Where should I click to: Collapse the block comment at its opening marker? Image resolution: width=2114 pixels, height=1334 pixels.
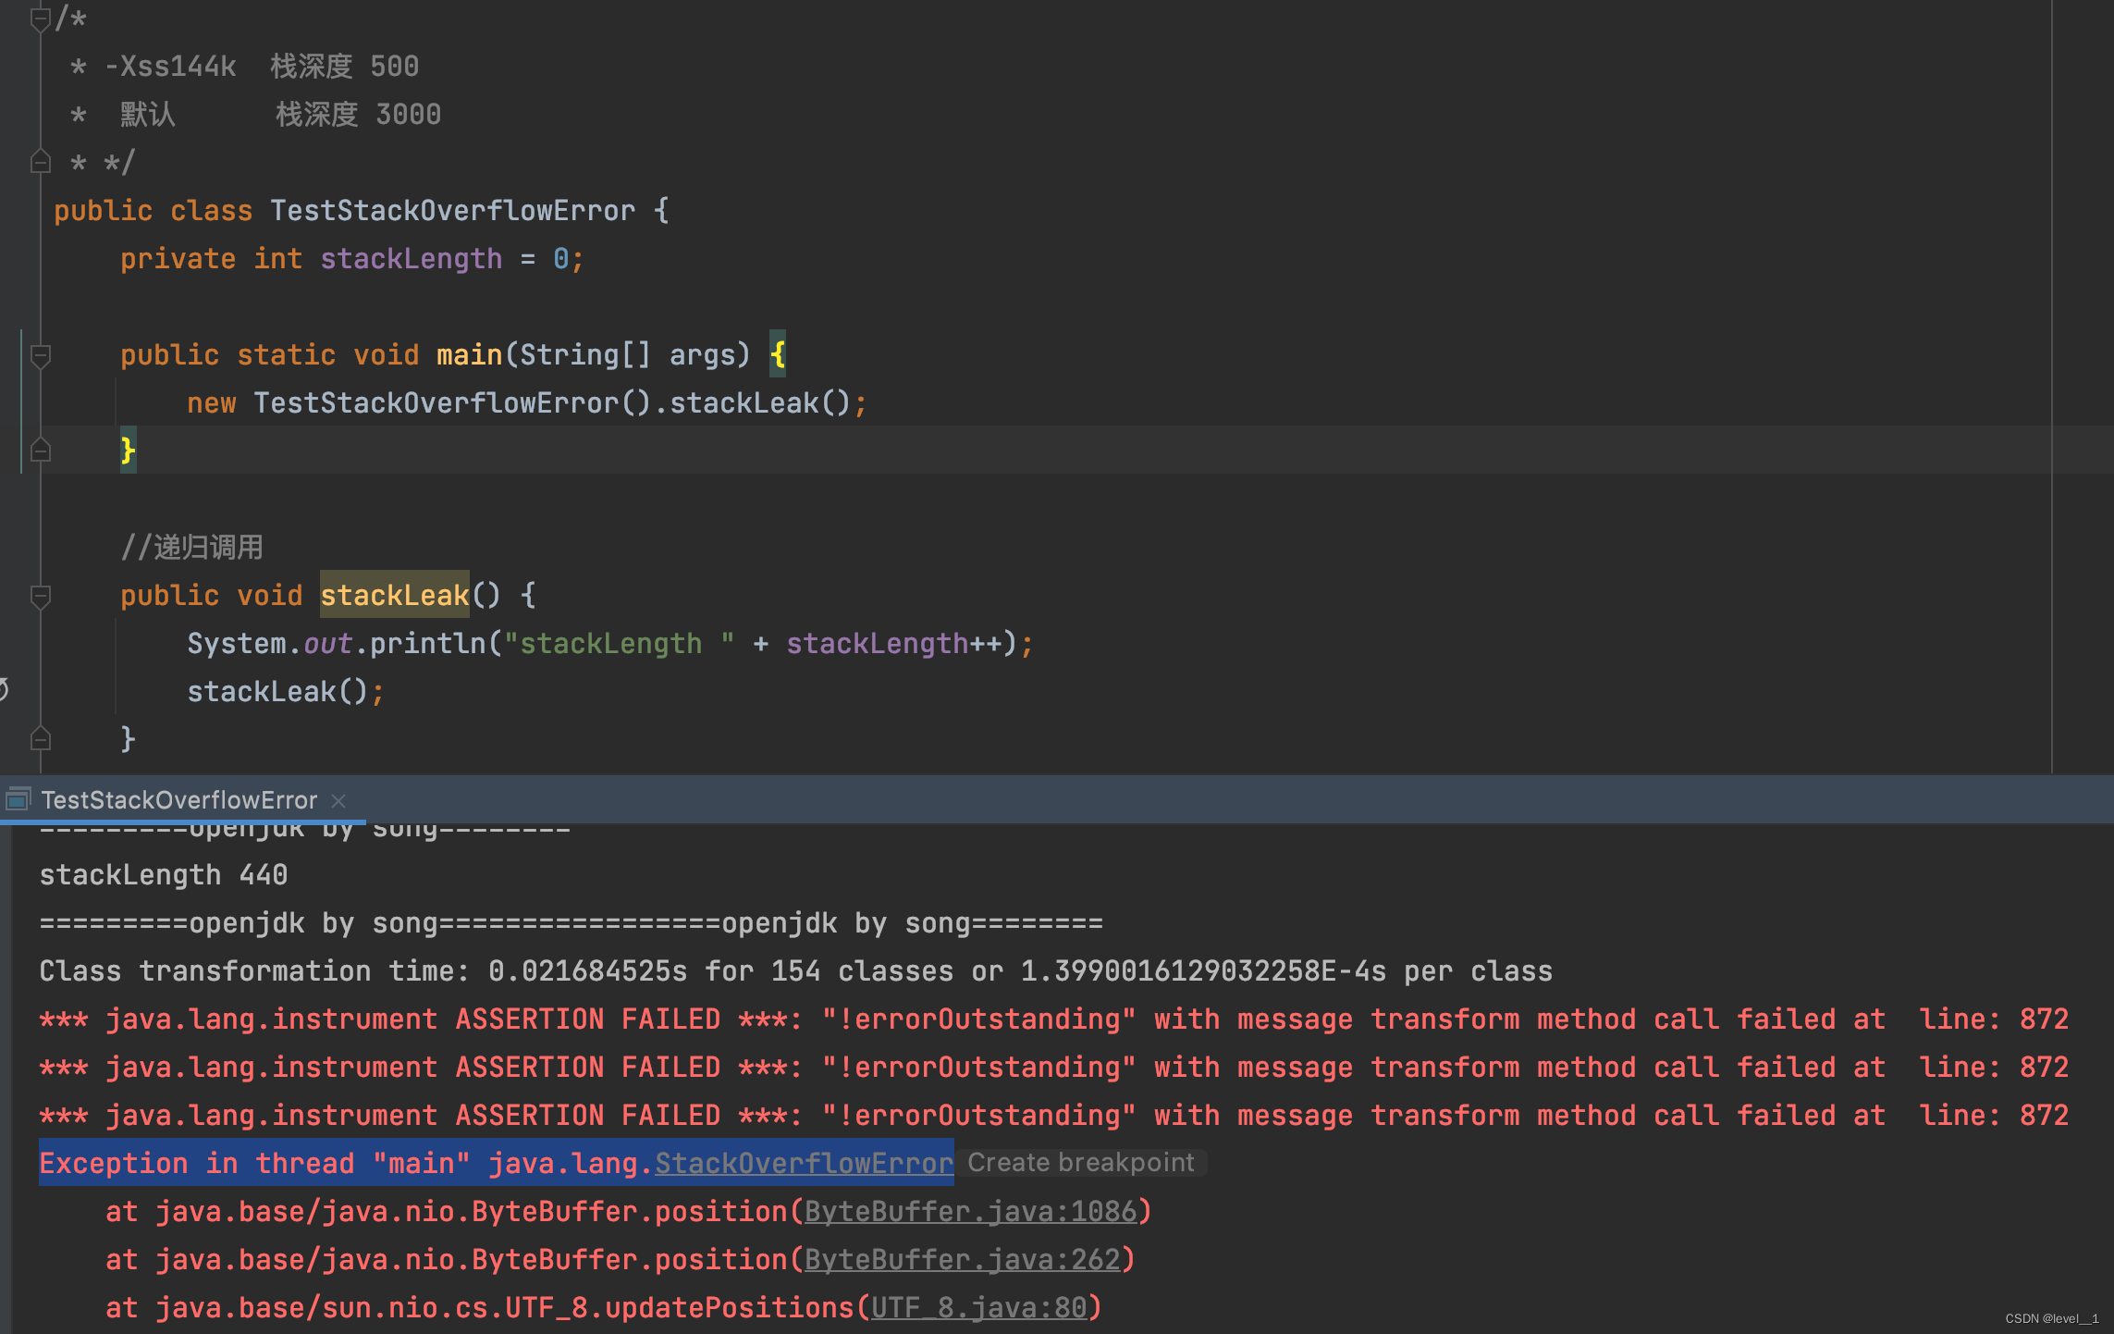coord(40,19)
